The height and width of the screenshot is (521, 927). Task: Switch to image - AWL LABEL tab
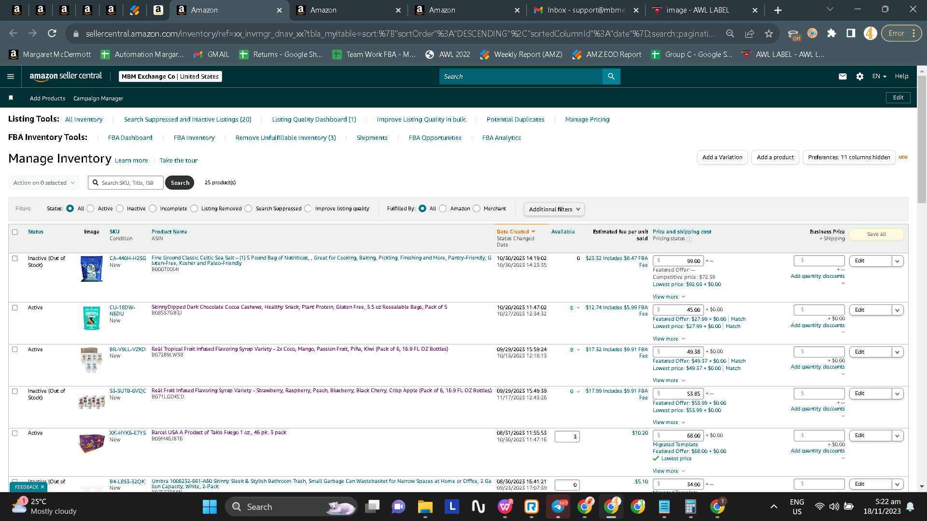pyautogui.click(x=704, y=10)
